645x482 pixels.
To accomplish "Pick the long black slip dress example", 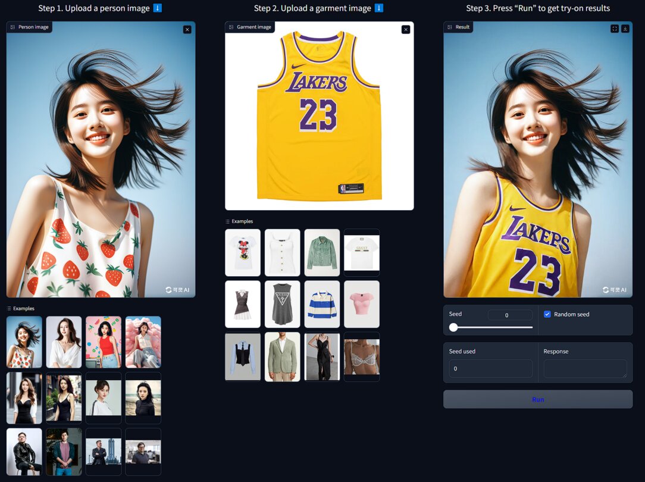I will [x=322, y=356].
